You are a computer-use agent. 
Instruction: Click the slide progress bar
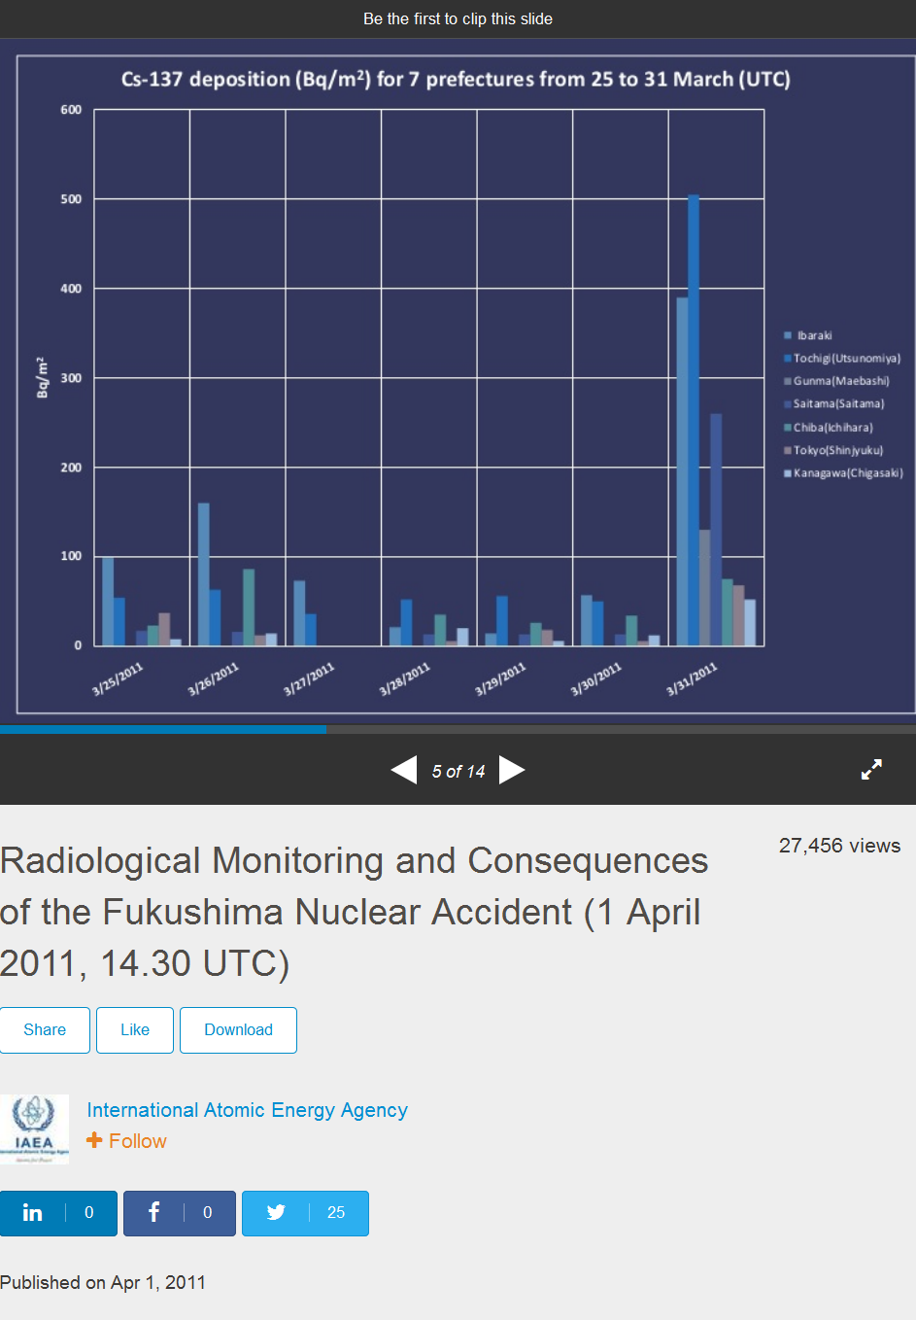458,728
